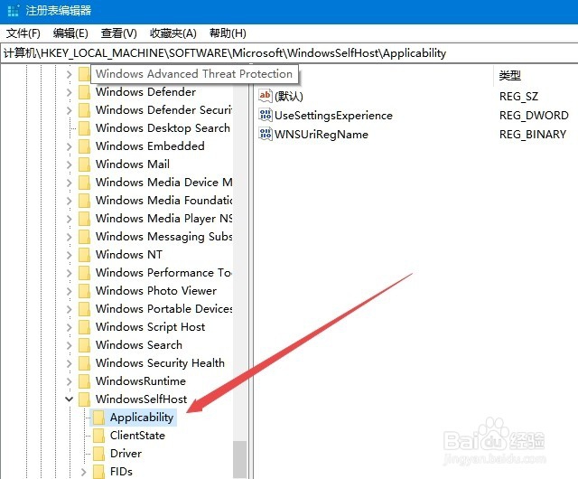Click the Windows Security Health folder icon

(x=84, y=363)
